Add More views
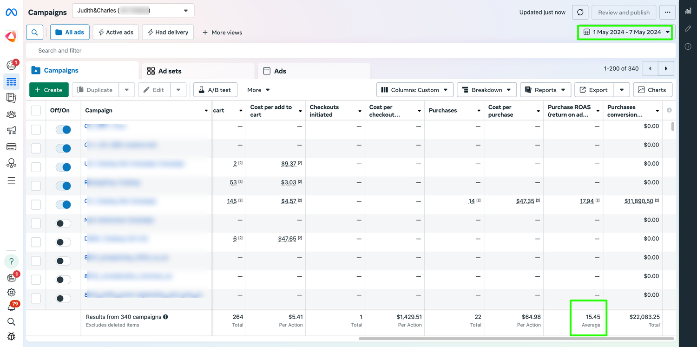Screen dimensions: 697x347 tap(222, 33)
